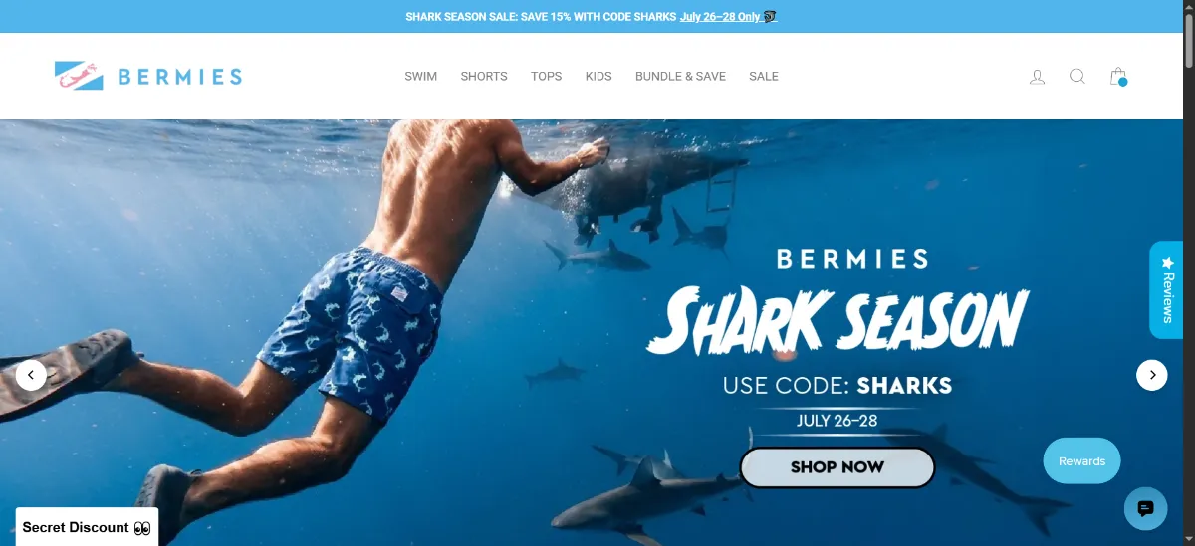Go to BUNDLE & SAVE
1195x546 pixels.
tap(680, 77)
